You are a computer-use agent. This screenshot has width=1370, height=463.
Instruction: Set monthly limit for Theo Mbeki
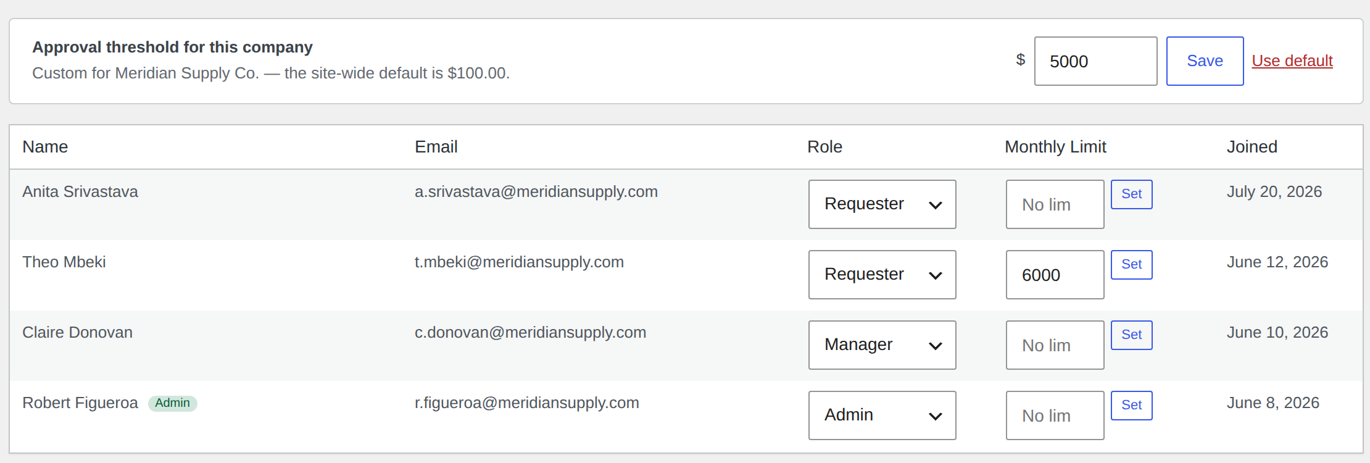click(x=1131, y=265)
